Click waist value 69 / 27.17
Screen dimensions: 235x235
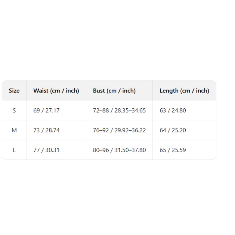(x=46, y=110)
